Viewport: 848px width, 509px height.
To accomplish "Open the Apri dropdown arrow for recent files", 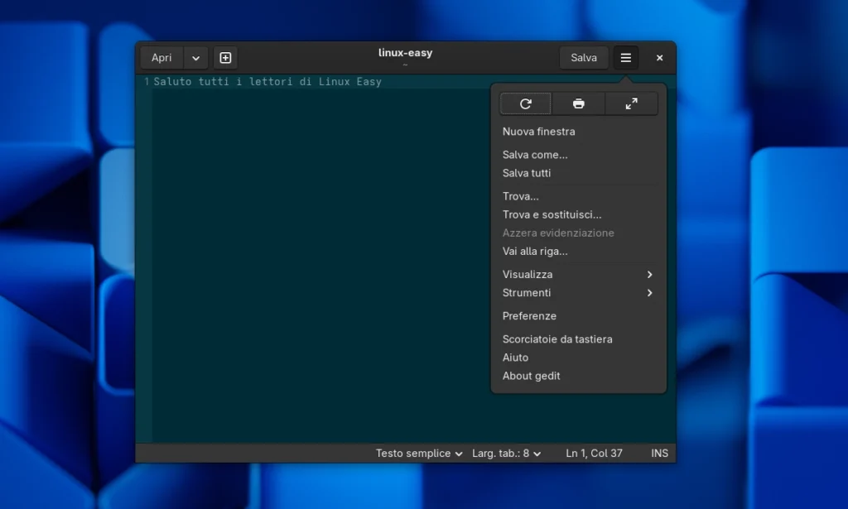I will [195, 57].
